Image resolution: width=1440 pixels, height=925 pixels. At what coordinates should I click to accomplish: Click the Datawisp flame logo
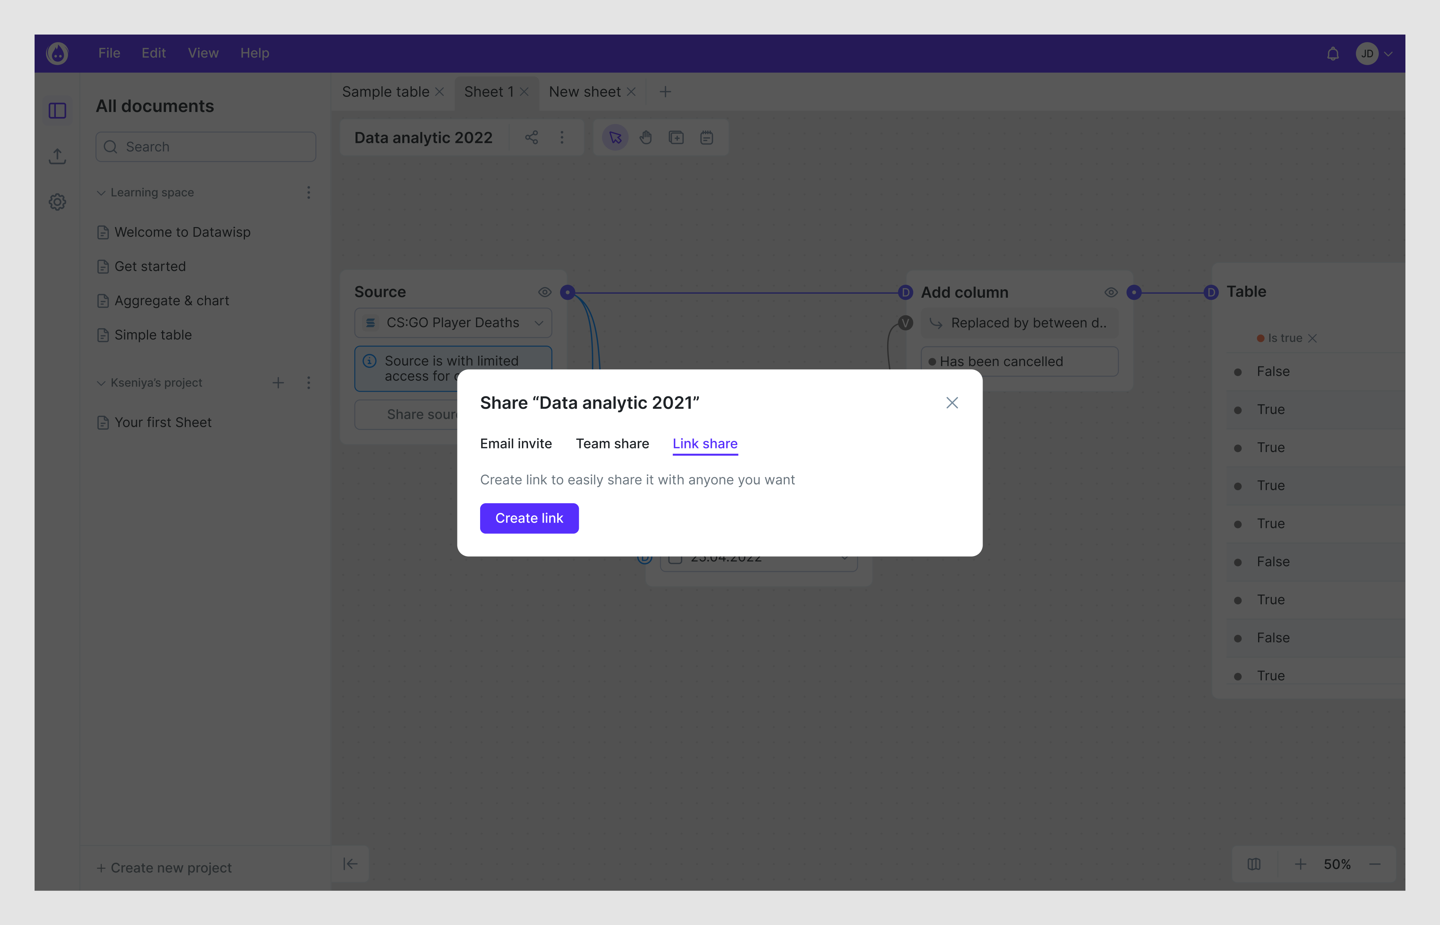coord(57,54)
